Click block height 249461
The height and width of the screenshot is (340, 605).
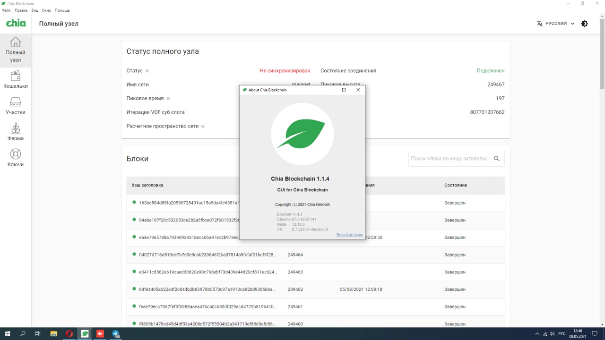(x=295, y=306)
